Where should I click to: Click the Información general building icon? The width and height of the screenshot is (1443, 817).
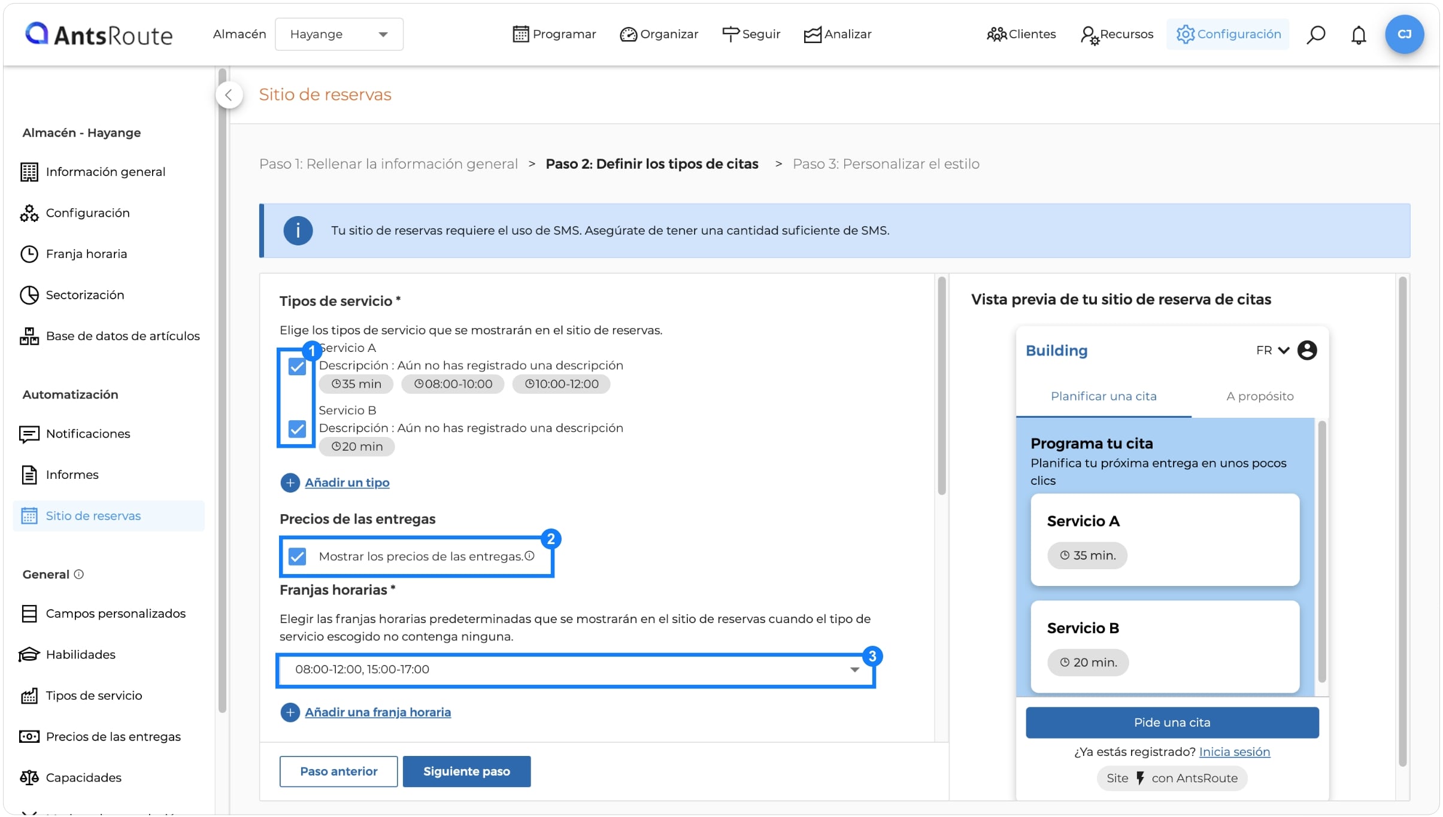pos(29,172)
